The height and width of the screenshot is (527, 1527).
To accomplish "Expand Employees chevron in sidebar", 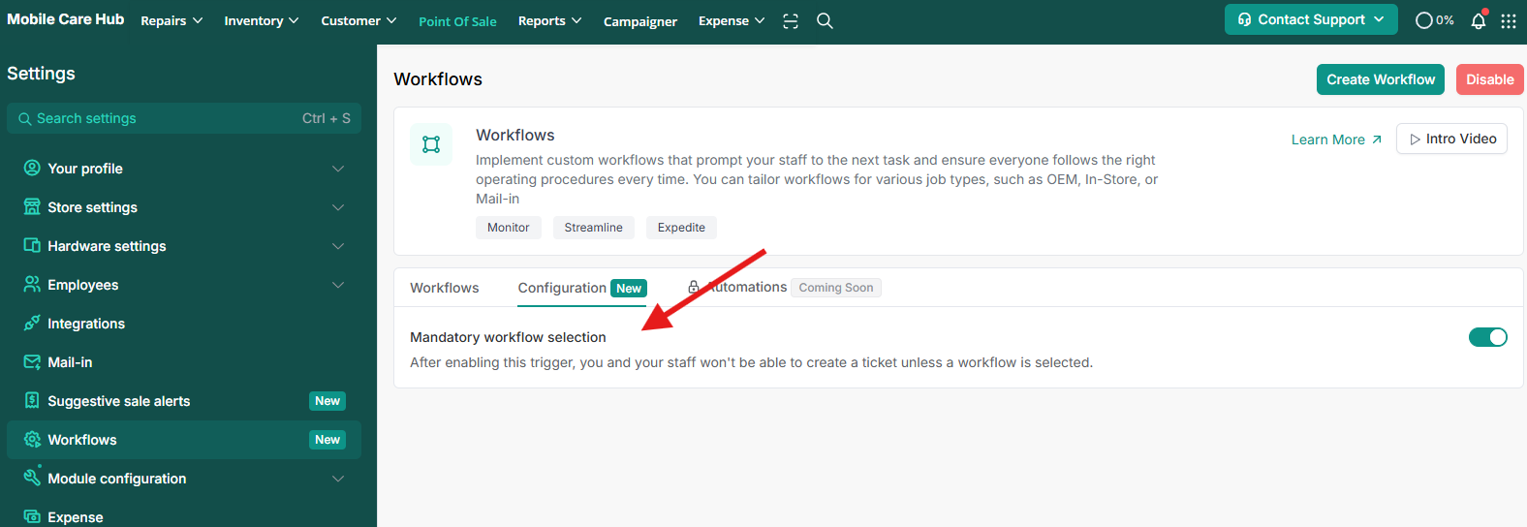I will coord(338,285).
